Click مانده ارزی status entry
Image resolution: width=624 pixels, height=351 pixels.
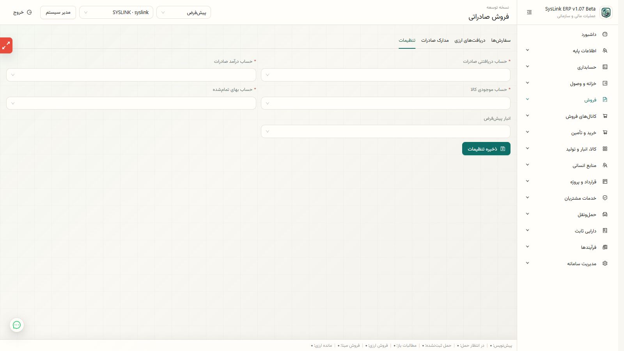[322, 346]
